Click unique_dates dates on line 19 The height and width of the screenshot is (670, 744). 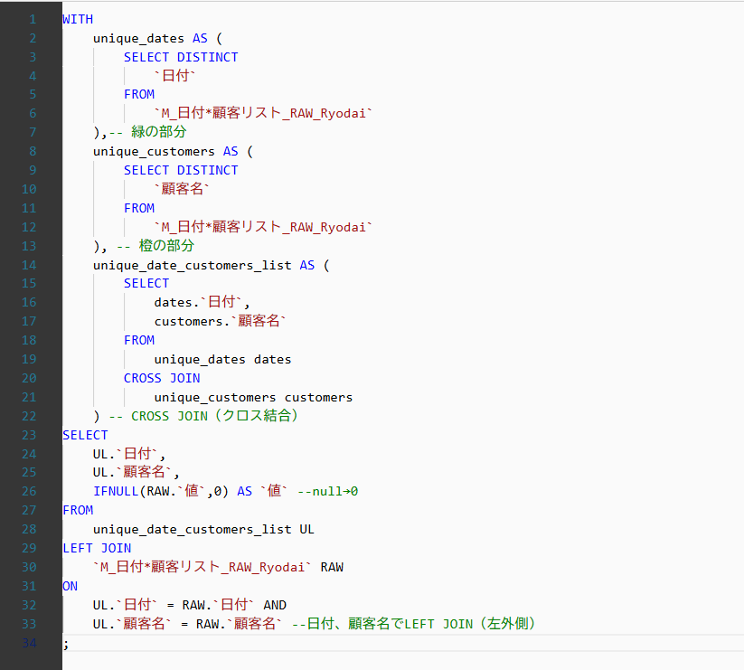222,359
